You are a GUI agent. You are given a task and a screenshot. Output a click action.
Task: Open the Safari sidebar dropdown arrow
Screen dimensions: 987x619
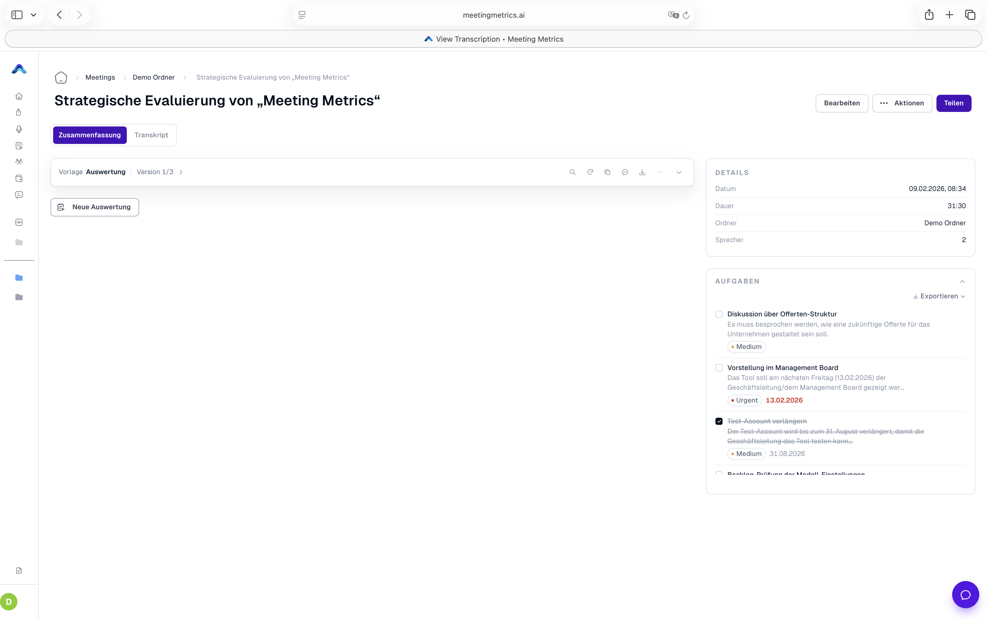[34, 15]
